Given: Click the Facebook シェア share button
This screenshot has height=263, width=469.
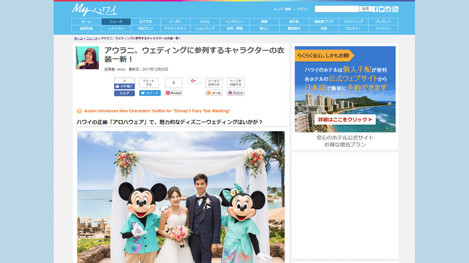Looking at the screenshot, I should coord(125,93).
